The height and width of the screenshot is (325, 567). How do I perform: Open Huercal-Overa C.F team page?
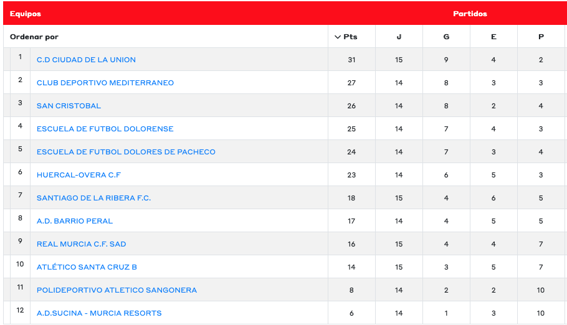[79, 175]
